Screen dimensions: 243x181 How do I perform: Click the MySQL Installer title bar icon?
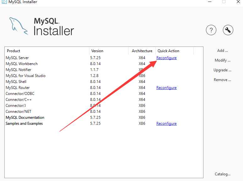point(4,2)
